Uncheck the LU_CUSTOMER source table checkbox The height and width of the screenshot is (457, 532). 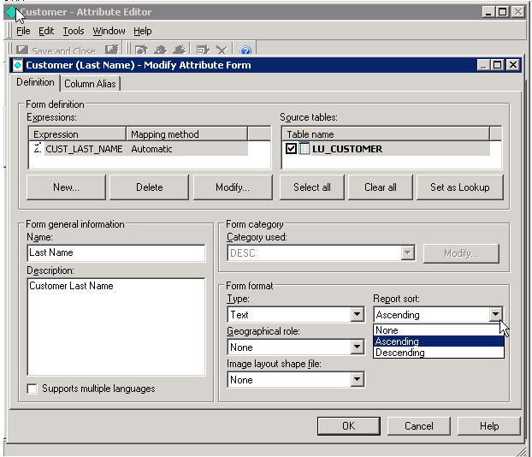tap(292, 149)
